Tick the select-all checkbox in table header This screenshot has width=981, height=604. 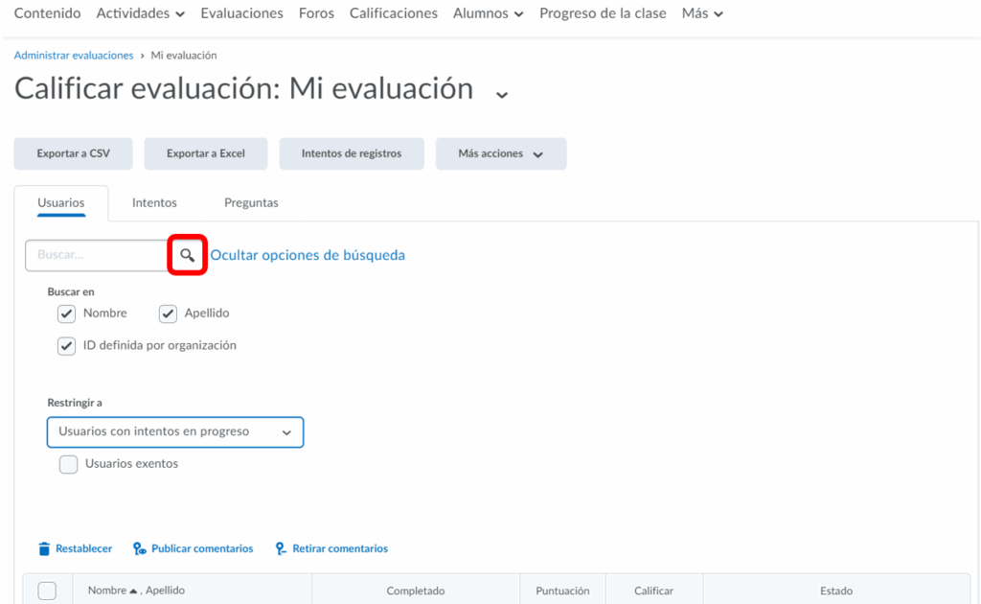[47, 591]
